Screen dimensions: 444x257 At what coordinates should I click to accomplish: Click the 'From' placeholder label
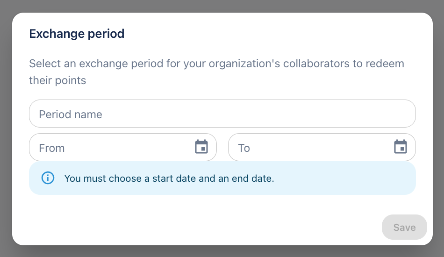(x=51, y=148)
